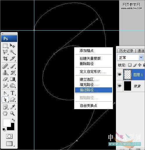The image size is (145, 150).
Task: Click the selected anchor point near bottom
Action: [77, 140]
